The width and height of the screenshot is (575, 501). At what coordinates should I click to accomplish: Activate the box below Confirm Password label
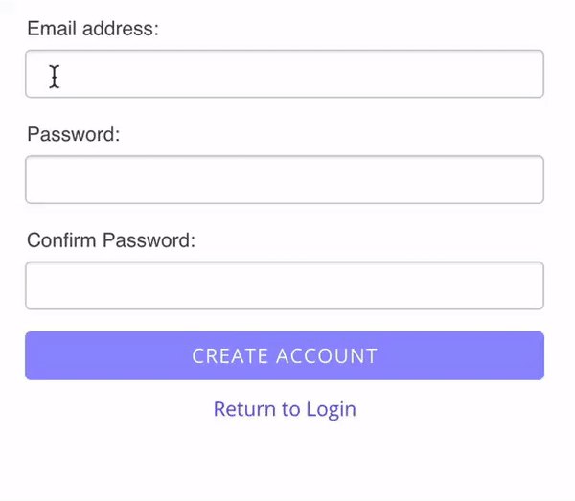click(x=285, y=285)
